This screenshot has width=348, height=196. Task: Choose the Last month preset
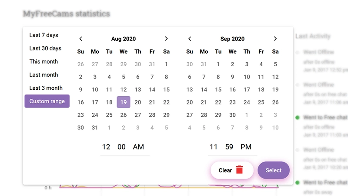click(x=43, y=74)
